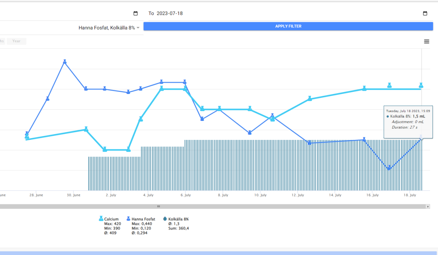Click tooltip line 'Adjustment: 0 mL'

tap(408, 122)
